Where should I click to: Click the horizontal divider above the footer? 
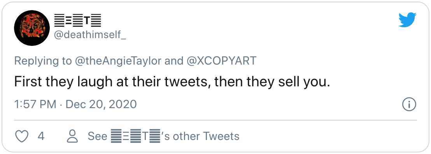[215, 120]
